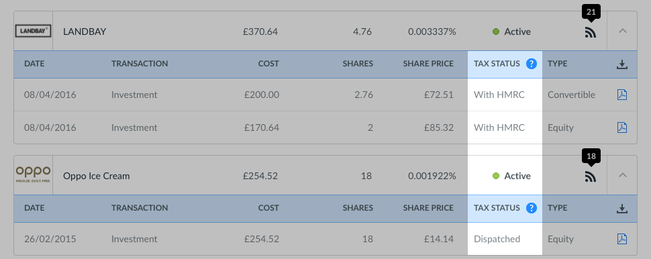This screenshot has height=259, width=651.
Task: Collapse the Oppo Ice Cream investment row
Action: 622,175
